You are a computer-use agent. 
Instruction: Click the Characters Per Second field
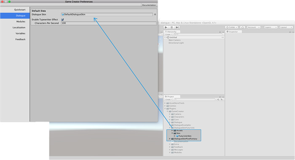109,23
